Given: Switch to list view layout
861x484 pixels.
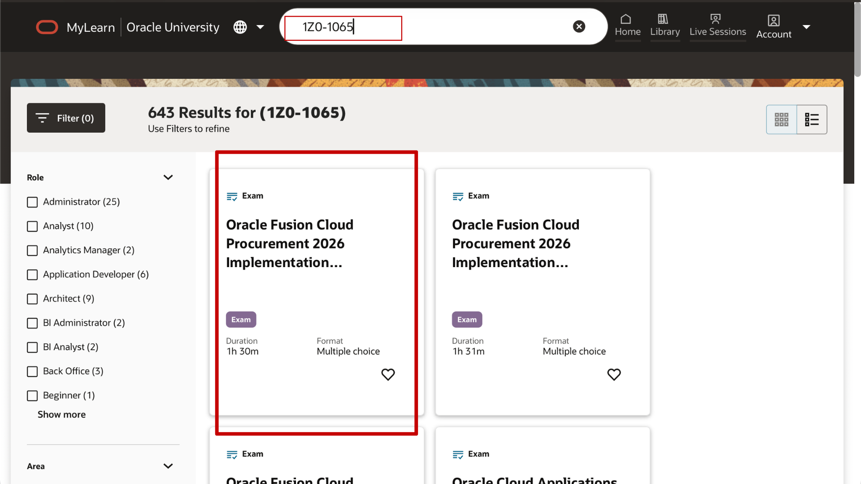Looking at the screenshot, I should coord(812,119).
